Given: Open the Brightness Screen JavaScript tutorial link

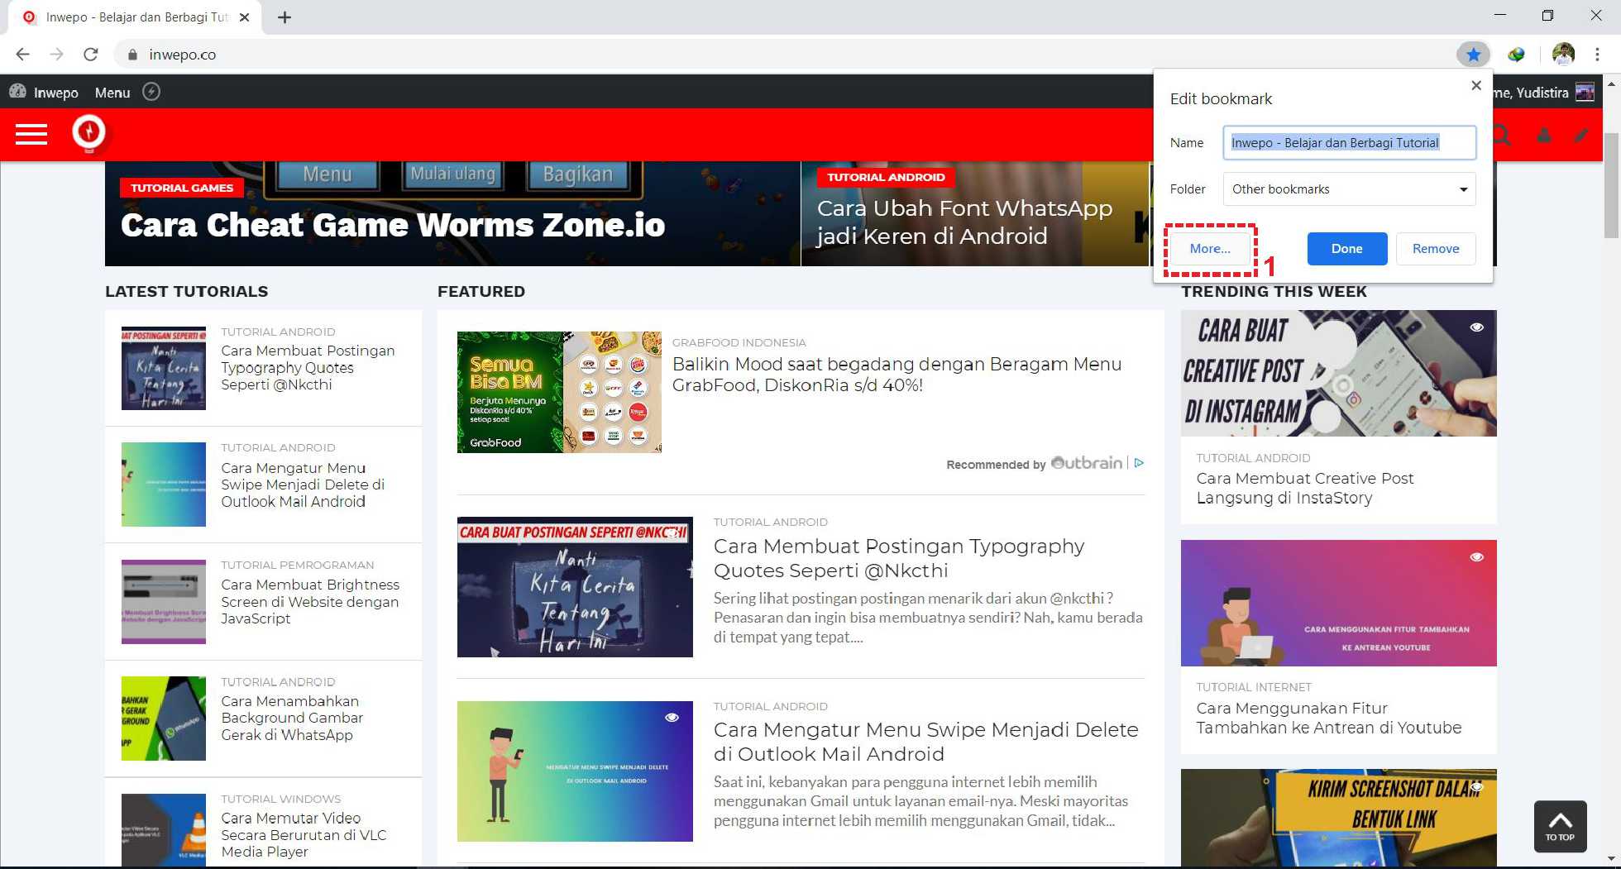Looking at the screenshot, I should tap(310, 601).
